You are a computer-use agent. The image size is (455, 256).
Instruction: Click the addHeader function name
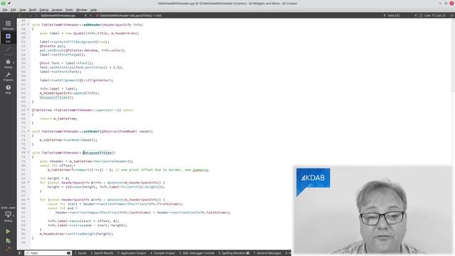[92, 25]
